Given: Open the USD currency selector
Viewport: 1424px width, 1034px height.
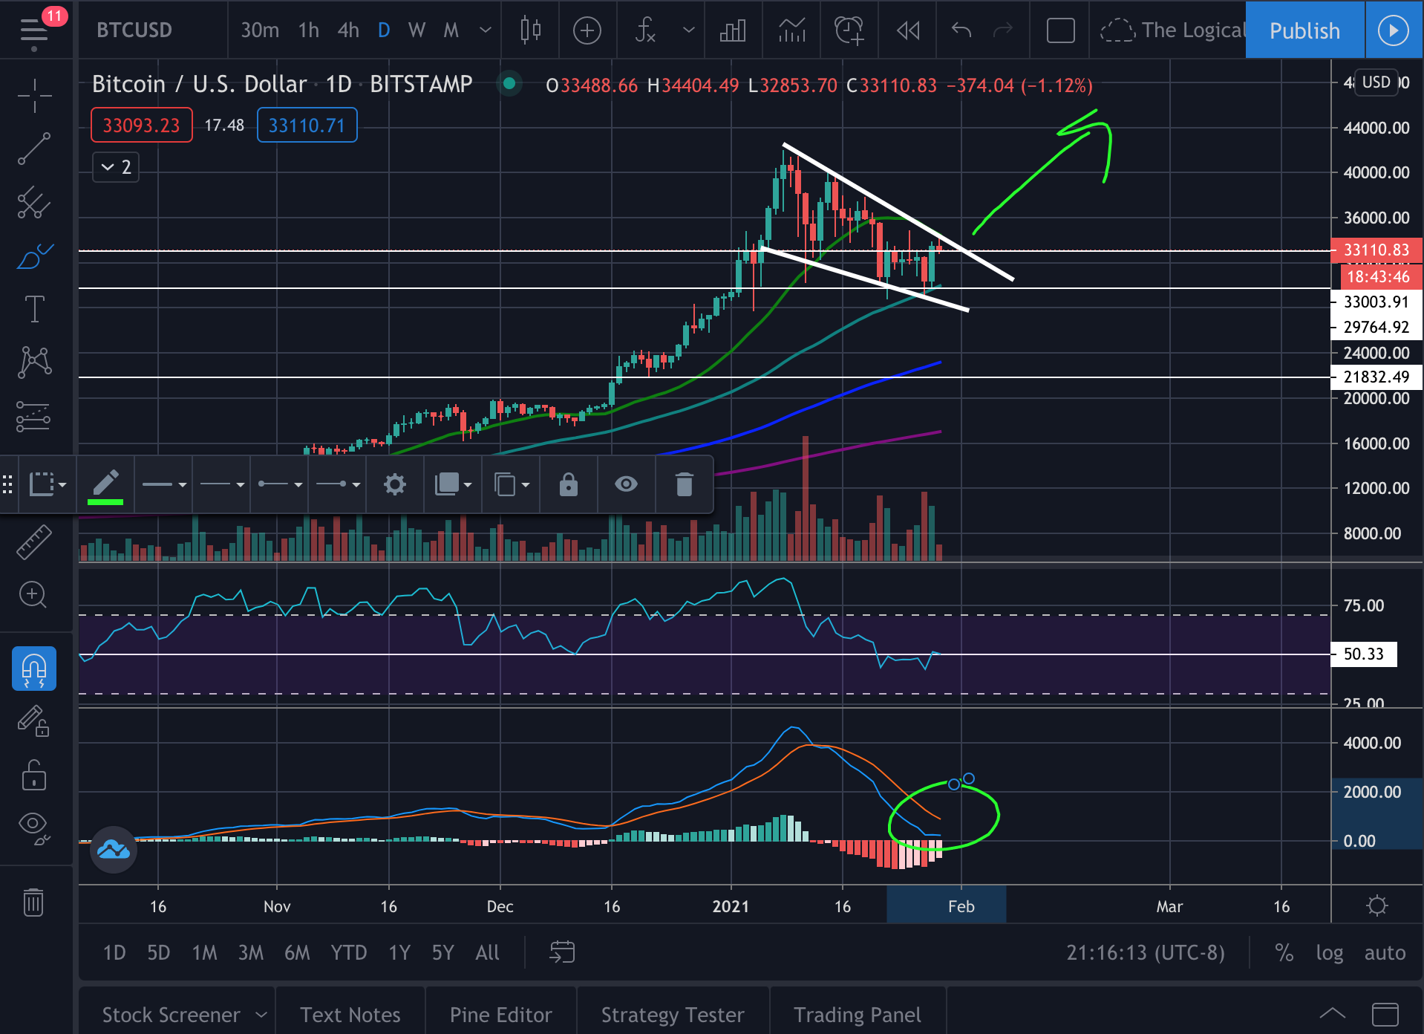Looking at the screenshot, I should 1376,82.
